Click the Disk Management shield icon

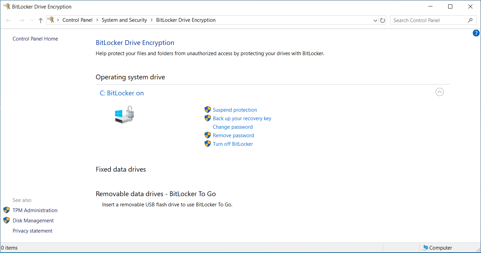(x=6, y=220)
